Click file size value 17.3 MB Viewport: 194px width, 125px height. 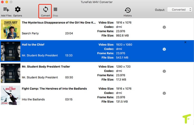click(121, 79)
